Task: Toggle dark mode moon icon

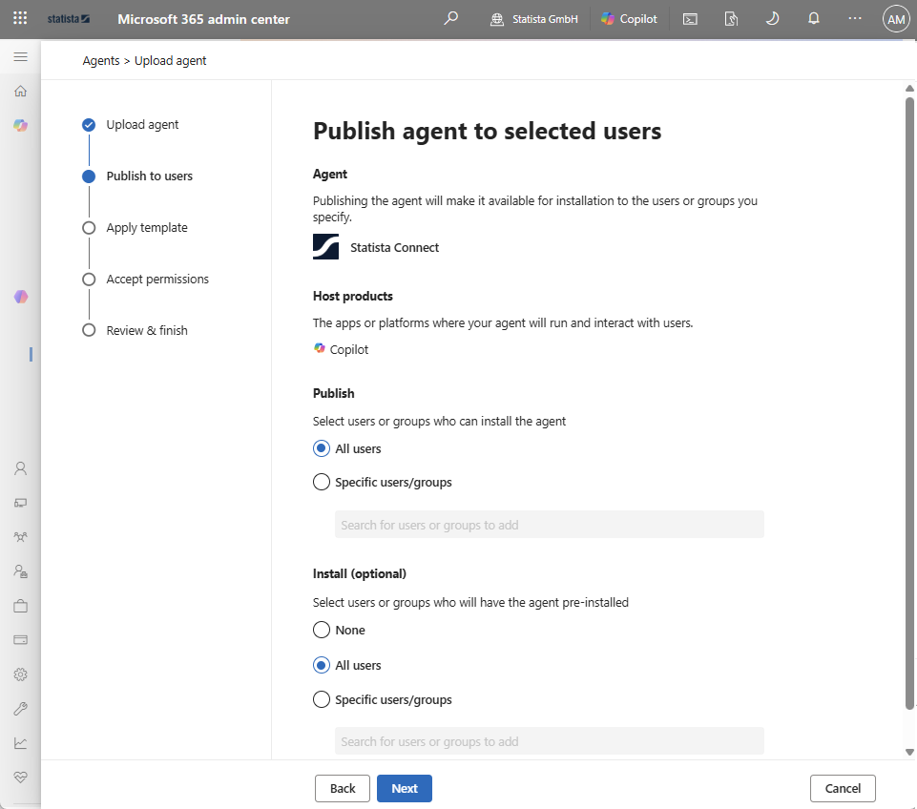Action: [772, 19]
